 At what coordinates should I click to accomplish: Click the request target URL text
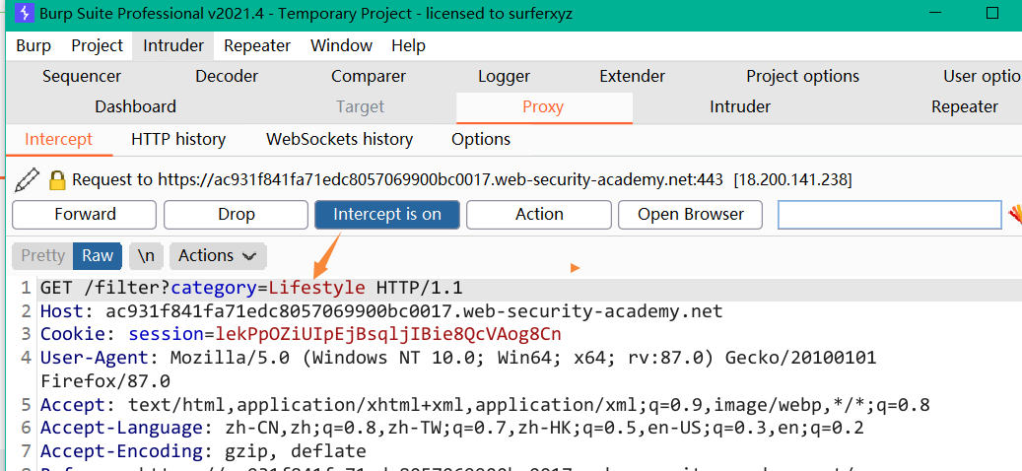441,179
